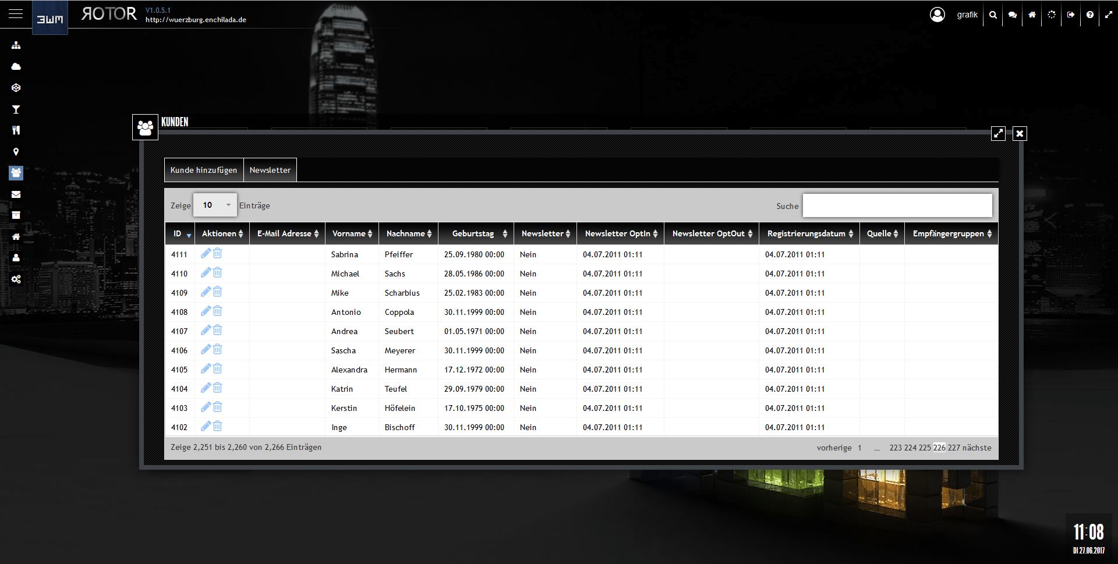Click the logout arrow icon in top bar

pos(1071,15)
